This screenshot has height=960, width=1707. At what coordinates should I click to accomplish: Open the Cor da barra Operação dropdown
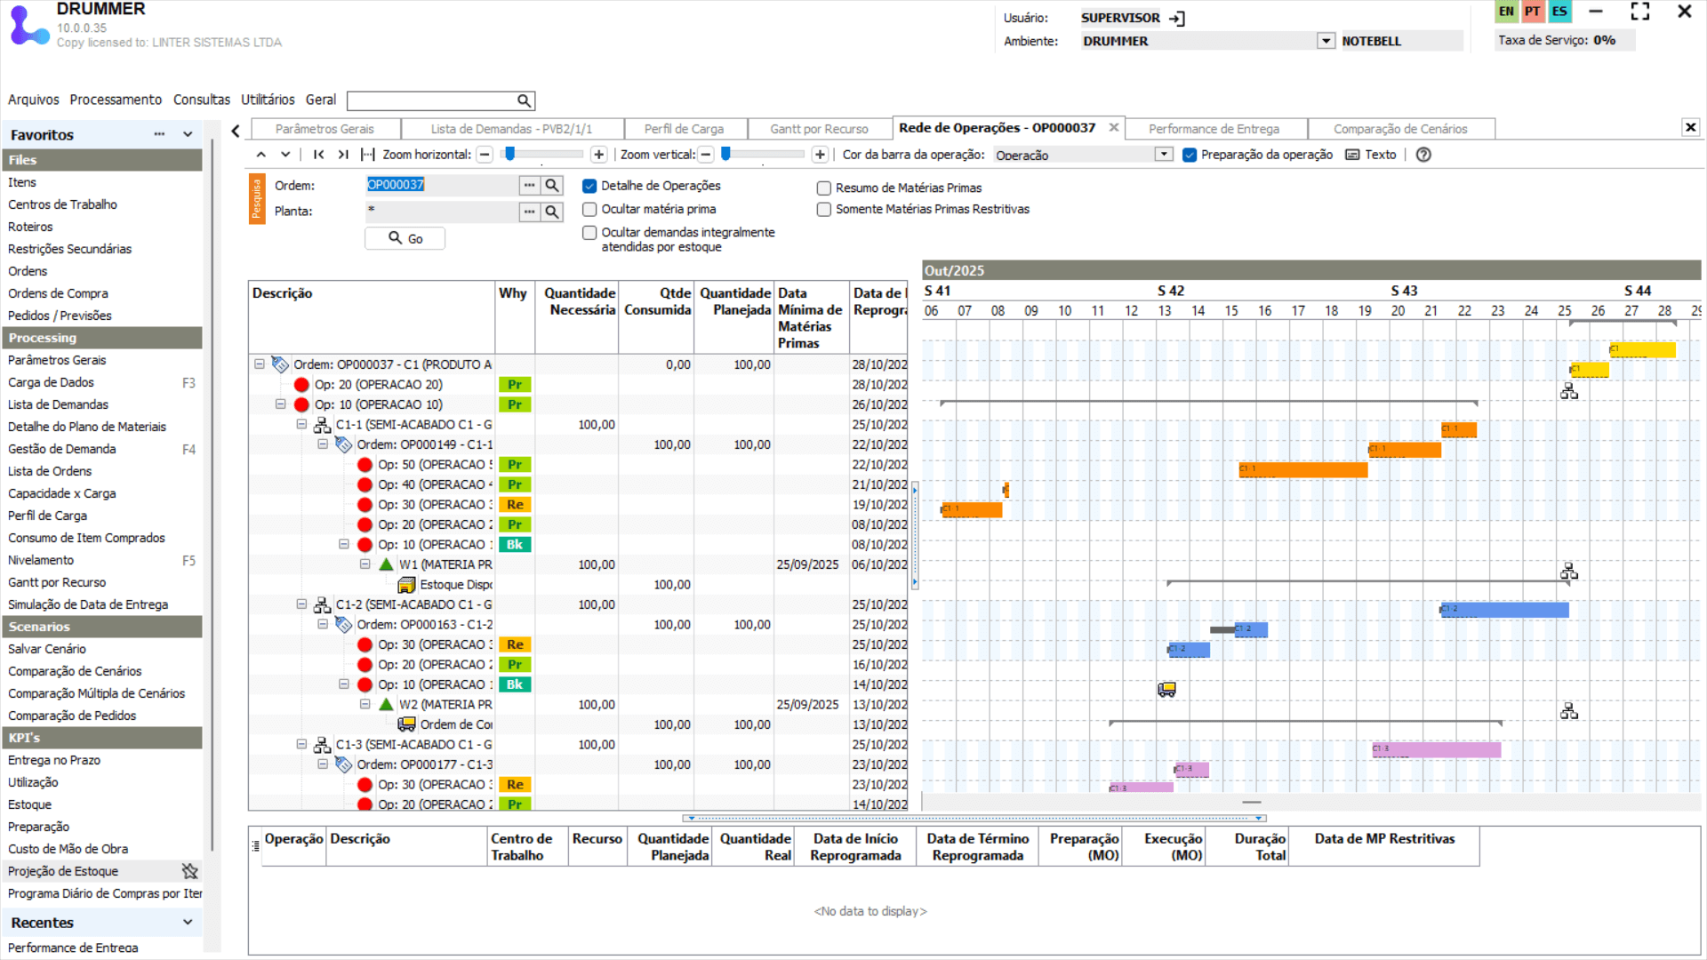pos(1164,155)
